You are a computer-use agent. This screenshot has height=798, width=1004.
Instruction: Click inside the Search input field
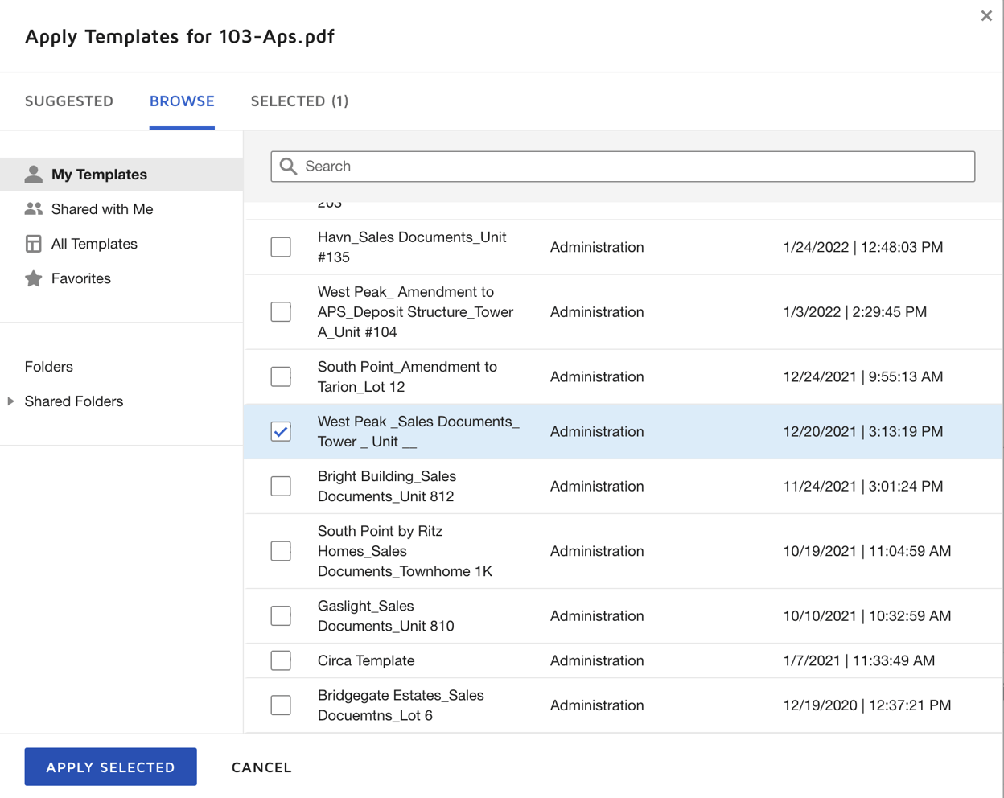[x=563, y=166]
